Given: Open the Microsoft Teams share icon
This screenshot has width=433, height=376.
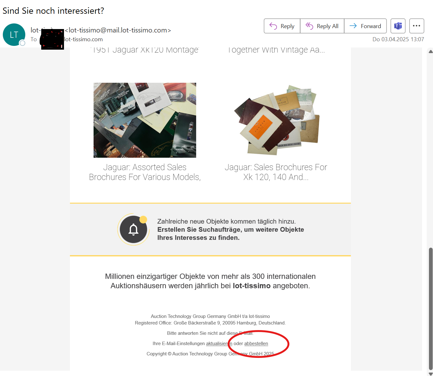Looking at the screenshot, I should click(x=398, y=26).
